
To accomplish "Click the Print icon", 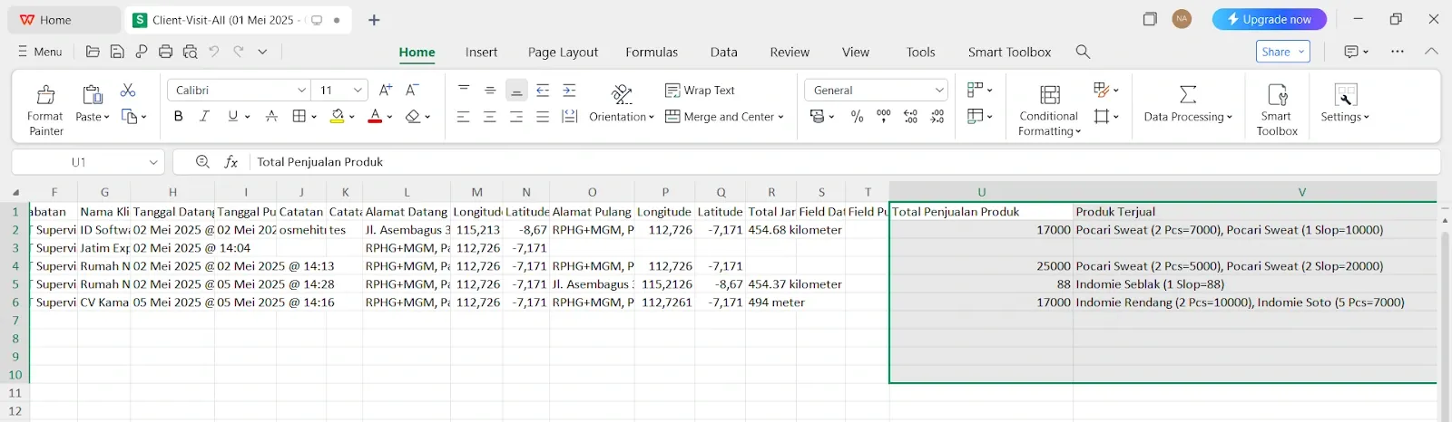I will coord(165,52).
